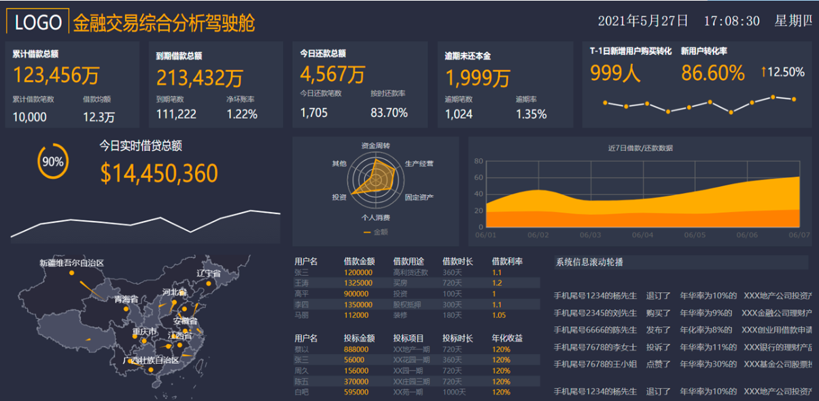Click the $14,450,360 real-time loan total
This screenshot has height=401, width=819.
pyautogui.click(x=159, y=173)
